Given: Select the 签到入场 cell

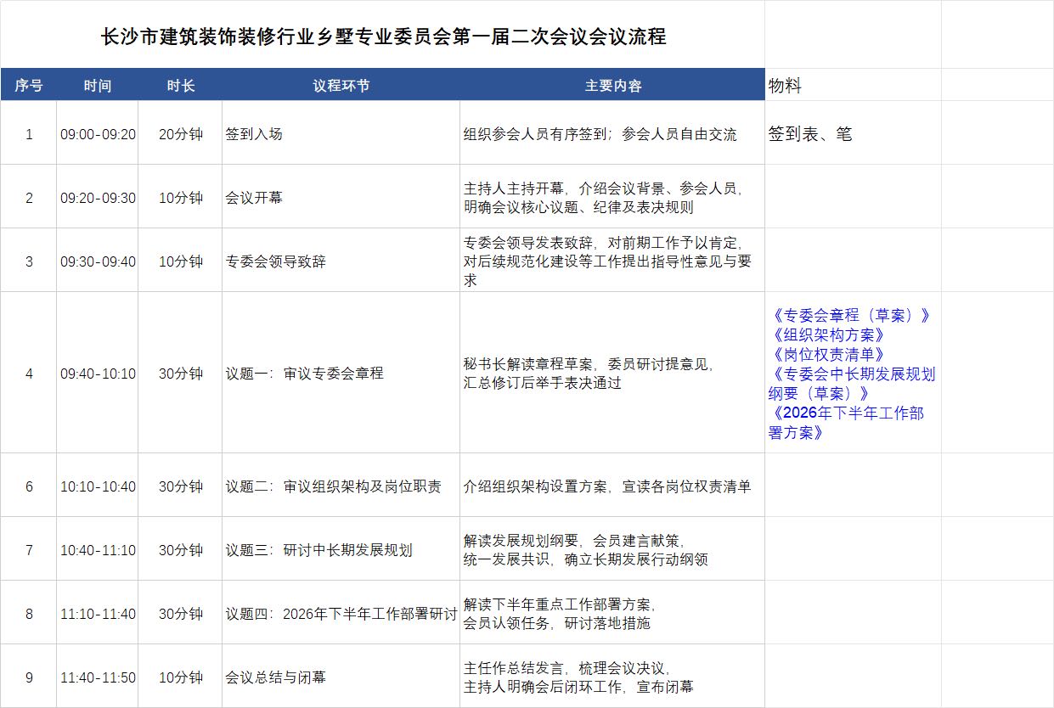Looking at the screenshot, I should point(341,133).
